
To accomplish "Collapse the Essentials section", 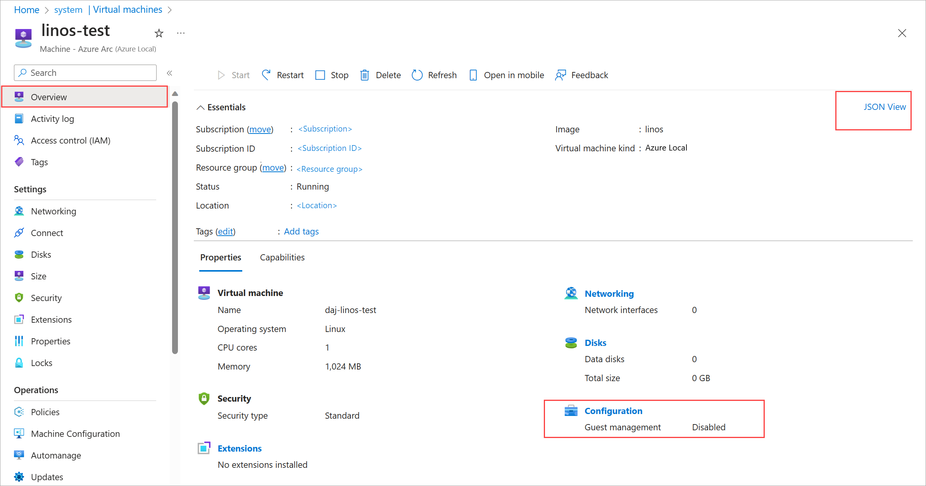I will (x=200, y=108).
